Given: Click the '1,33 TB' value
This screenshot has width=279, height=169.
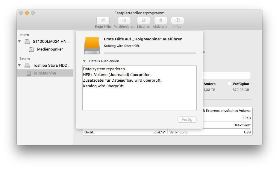Looking at the screenshot, I should click(x=210, y=90).
